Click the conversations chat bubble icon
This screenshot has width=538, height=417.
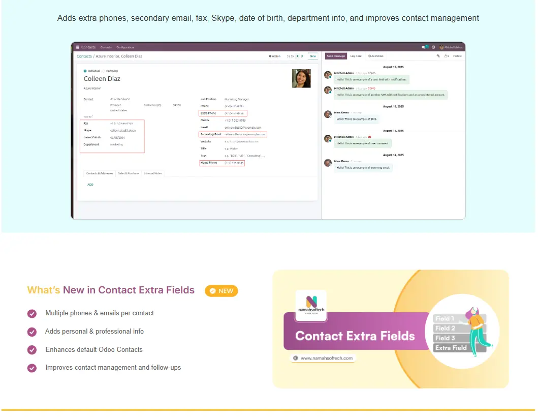424,47
